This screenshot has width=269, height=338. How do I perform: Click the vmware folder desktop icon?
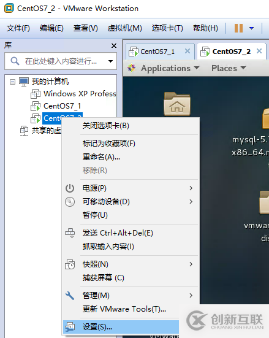[x=264, y=202]
